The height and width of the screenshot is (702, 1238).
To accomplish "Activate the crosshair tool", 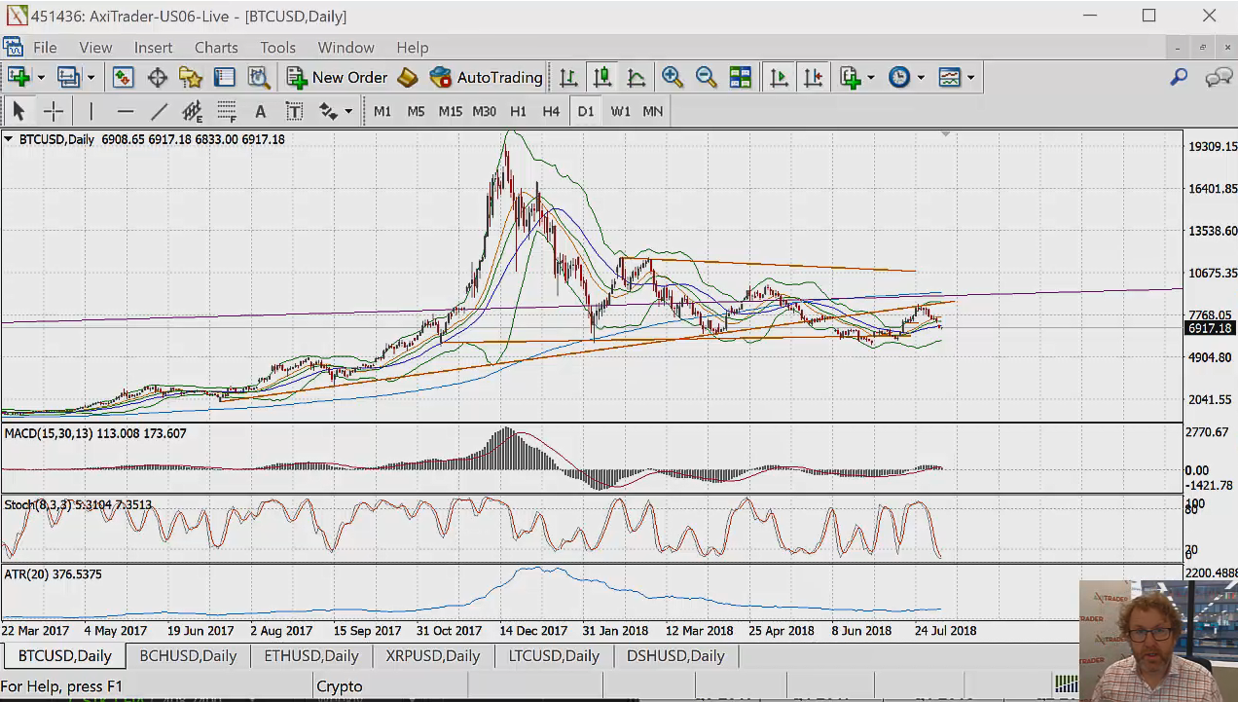I will tap(53, 111).
